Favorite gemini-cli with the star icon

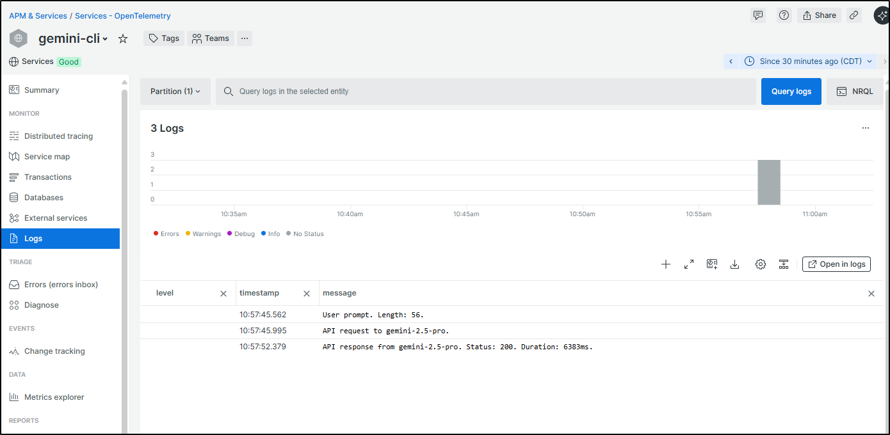click(x=123, y=39)
